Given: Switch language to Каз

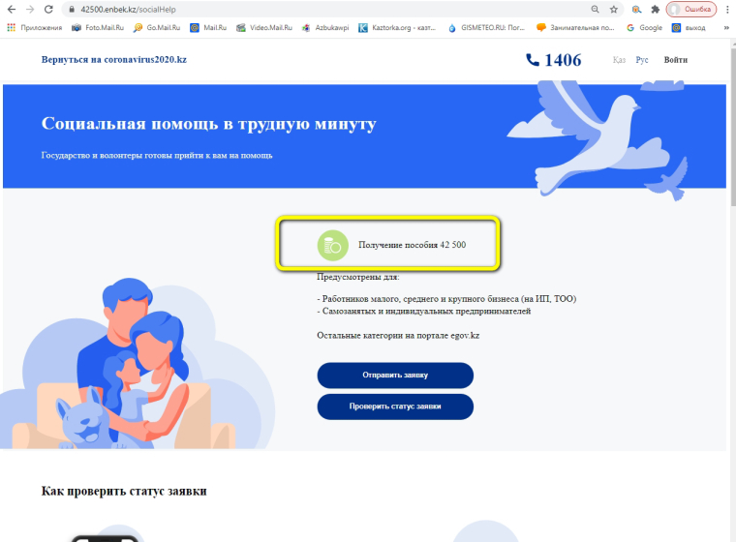Looking at the screenshot, I should click(619, 60).
